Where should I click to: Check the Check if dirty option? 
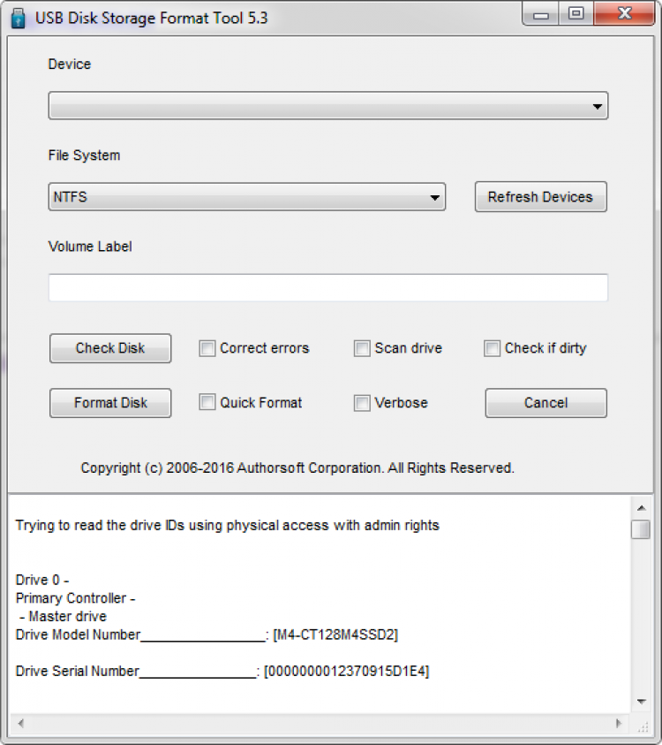point(492,348)
